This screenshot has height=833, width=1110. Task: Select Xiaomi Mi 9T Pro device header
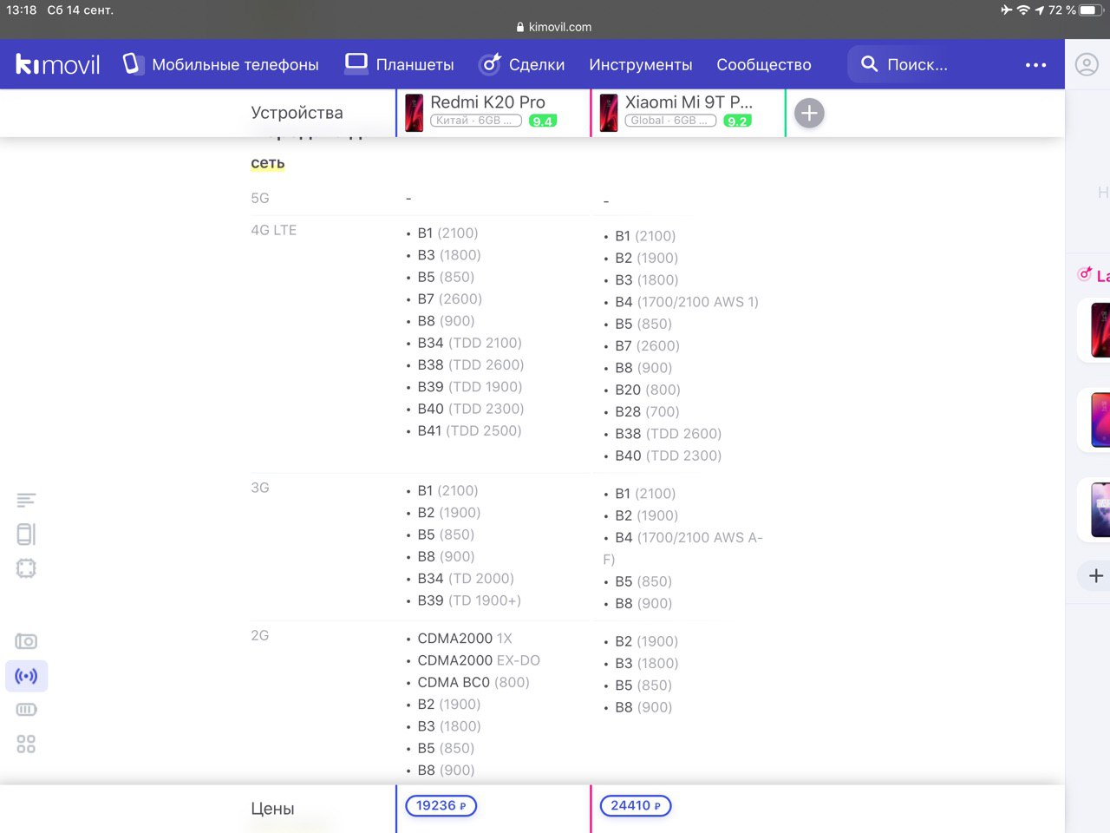pyautogui.click(x=689, y=102)
